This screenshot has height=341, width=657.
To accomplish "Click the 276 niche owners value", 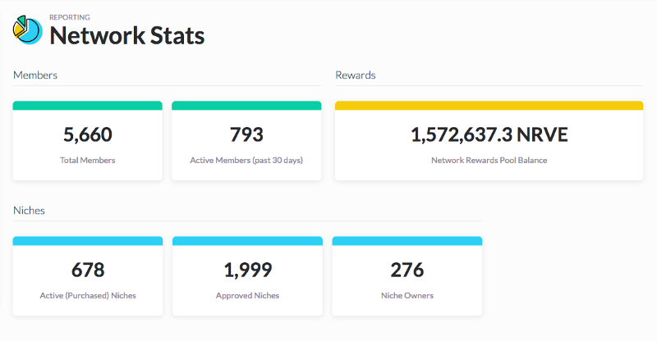I will [407, 270].
